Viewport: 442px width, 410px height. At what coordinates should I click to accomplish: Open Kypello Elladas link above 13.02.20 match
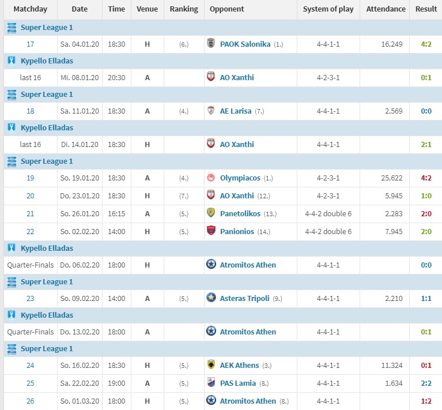[x=47, y=315]
